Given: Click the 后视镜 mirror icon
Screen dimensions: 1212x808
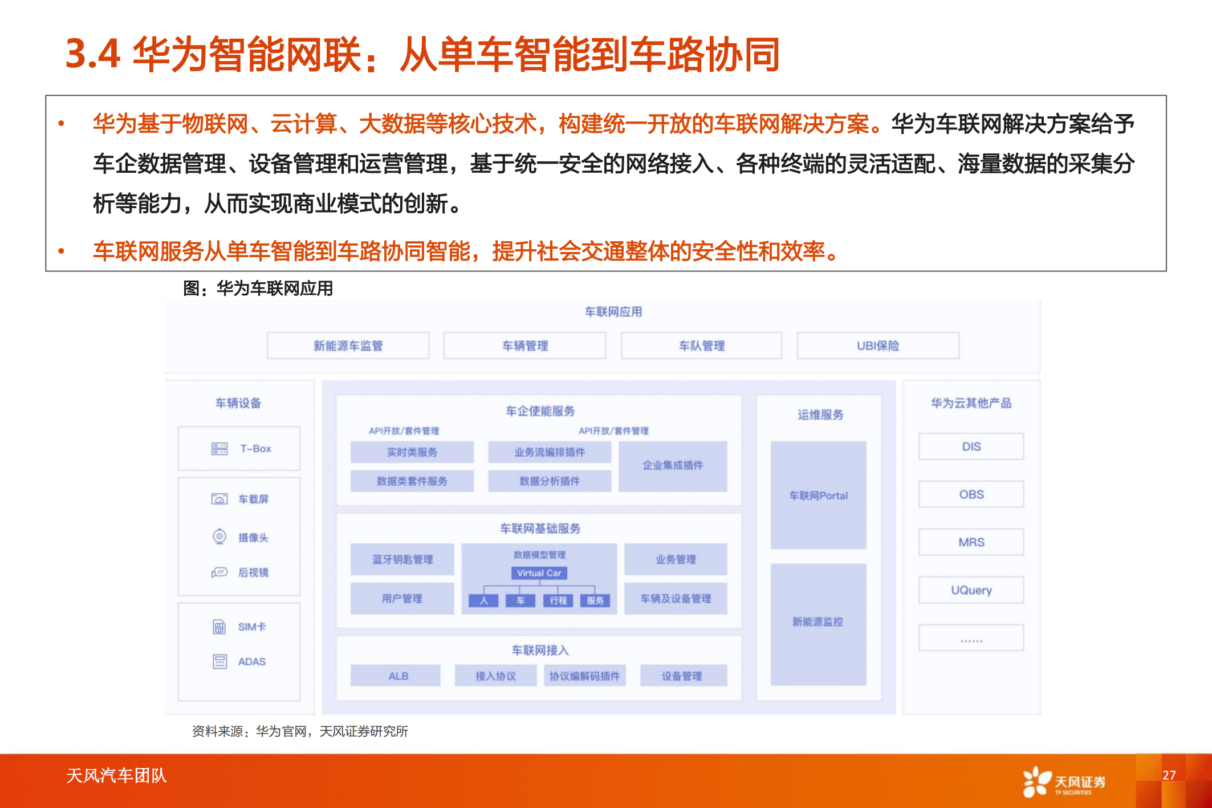Looking at the screenshot, I should (219, 572).
